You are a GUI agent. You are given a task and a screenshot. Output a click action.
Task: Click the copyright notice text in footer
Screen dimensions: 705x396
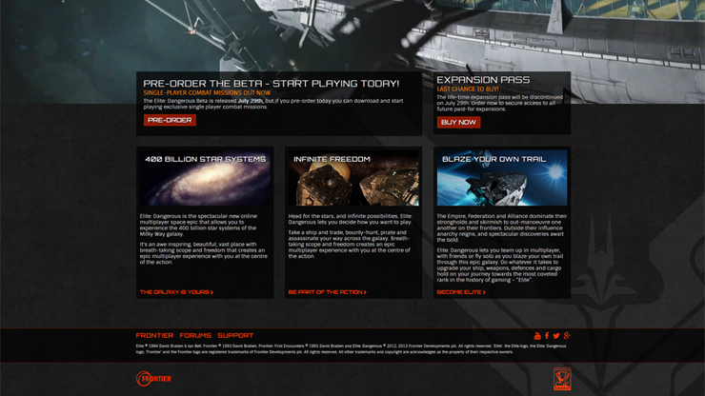tap(352, 349)
